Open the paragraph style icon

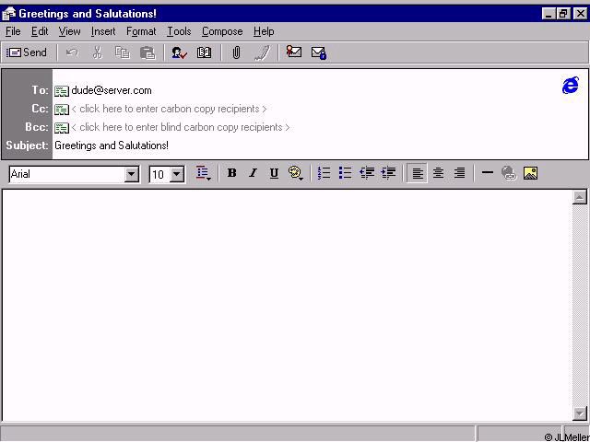tap(203, 173)
